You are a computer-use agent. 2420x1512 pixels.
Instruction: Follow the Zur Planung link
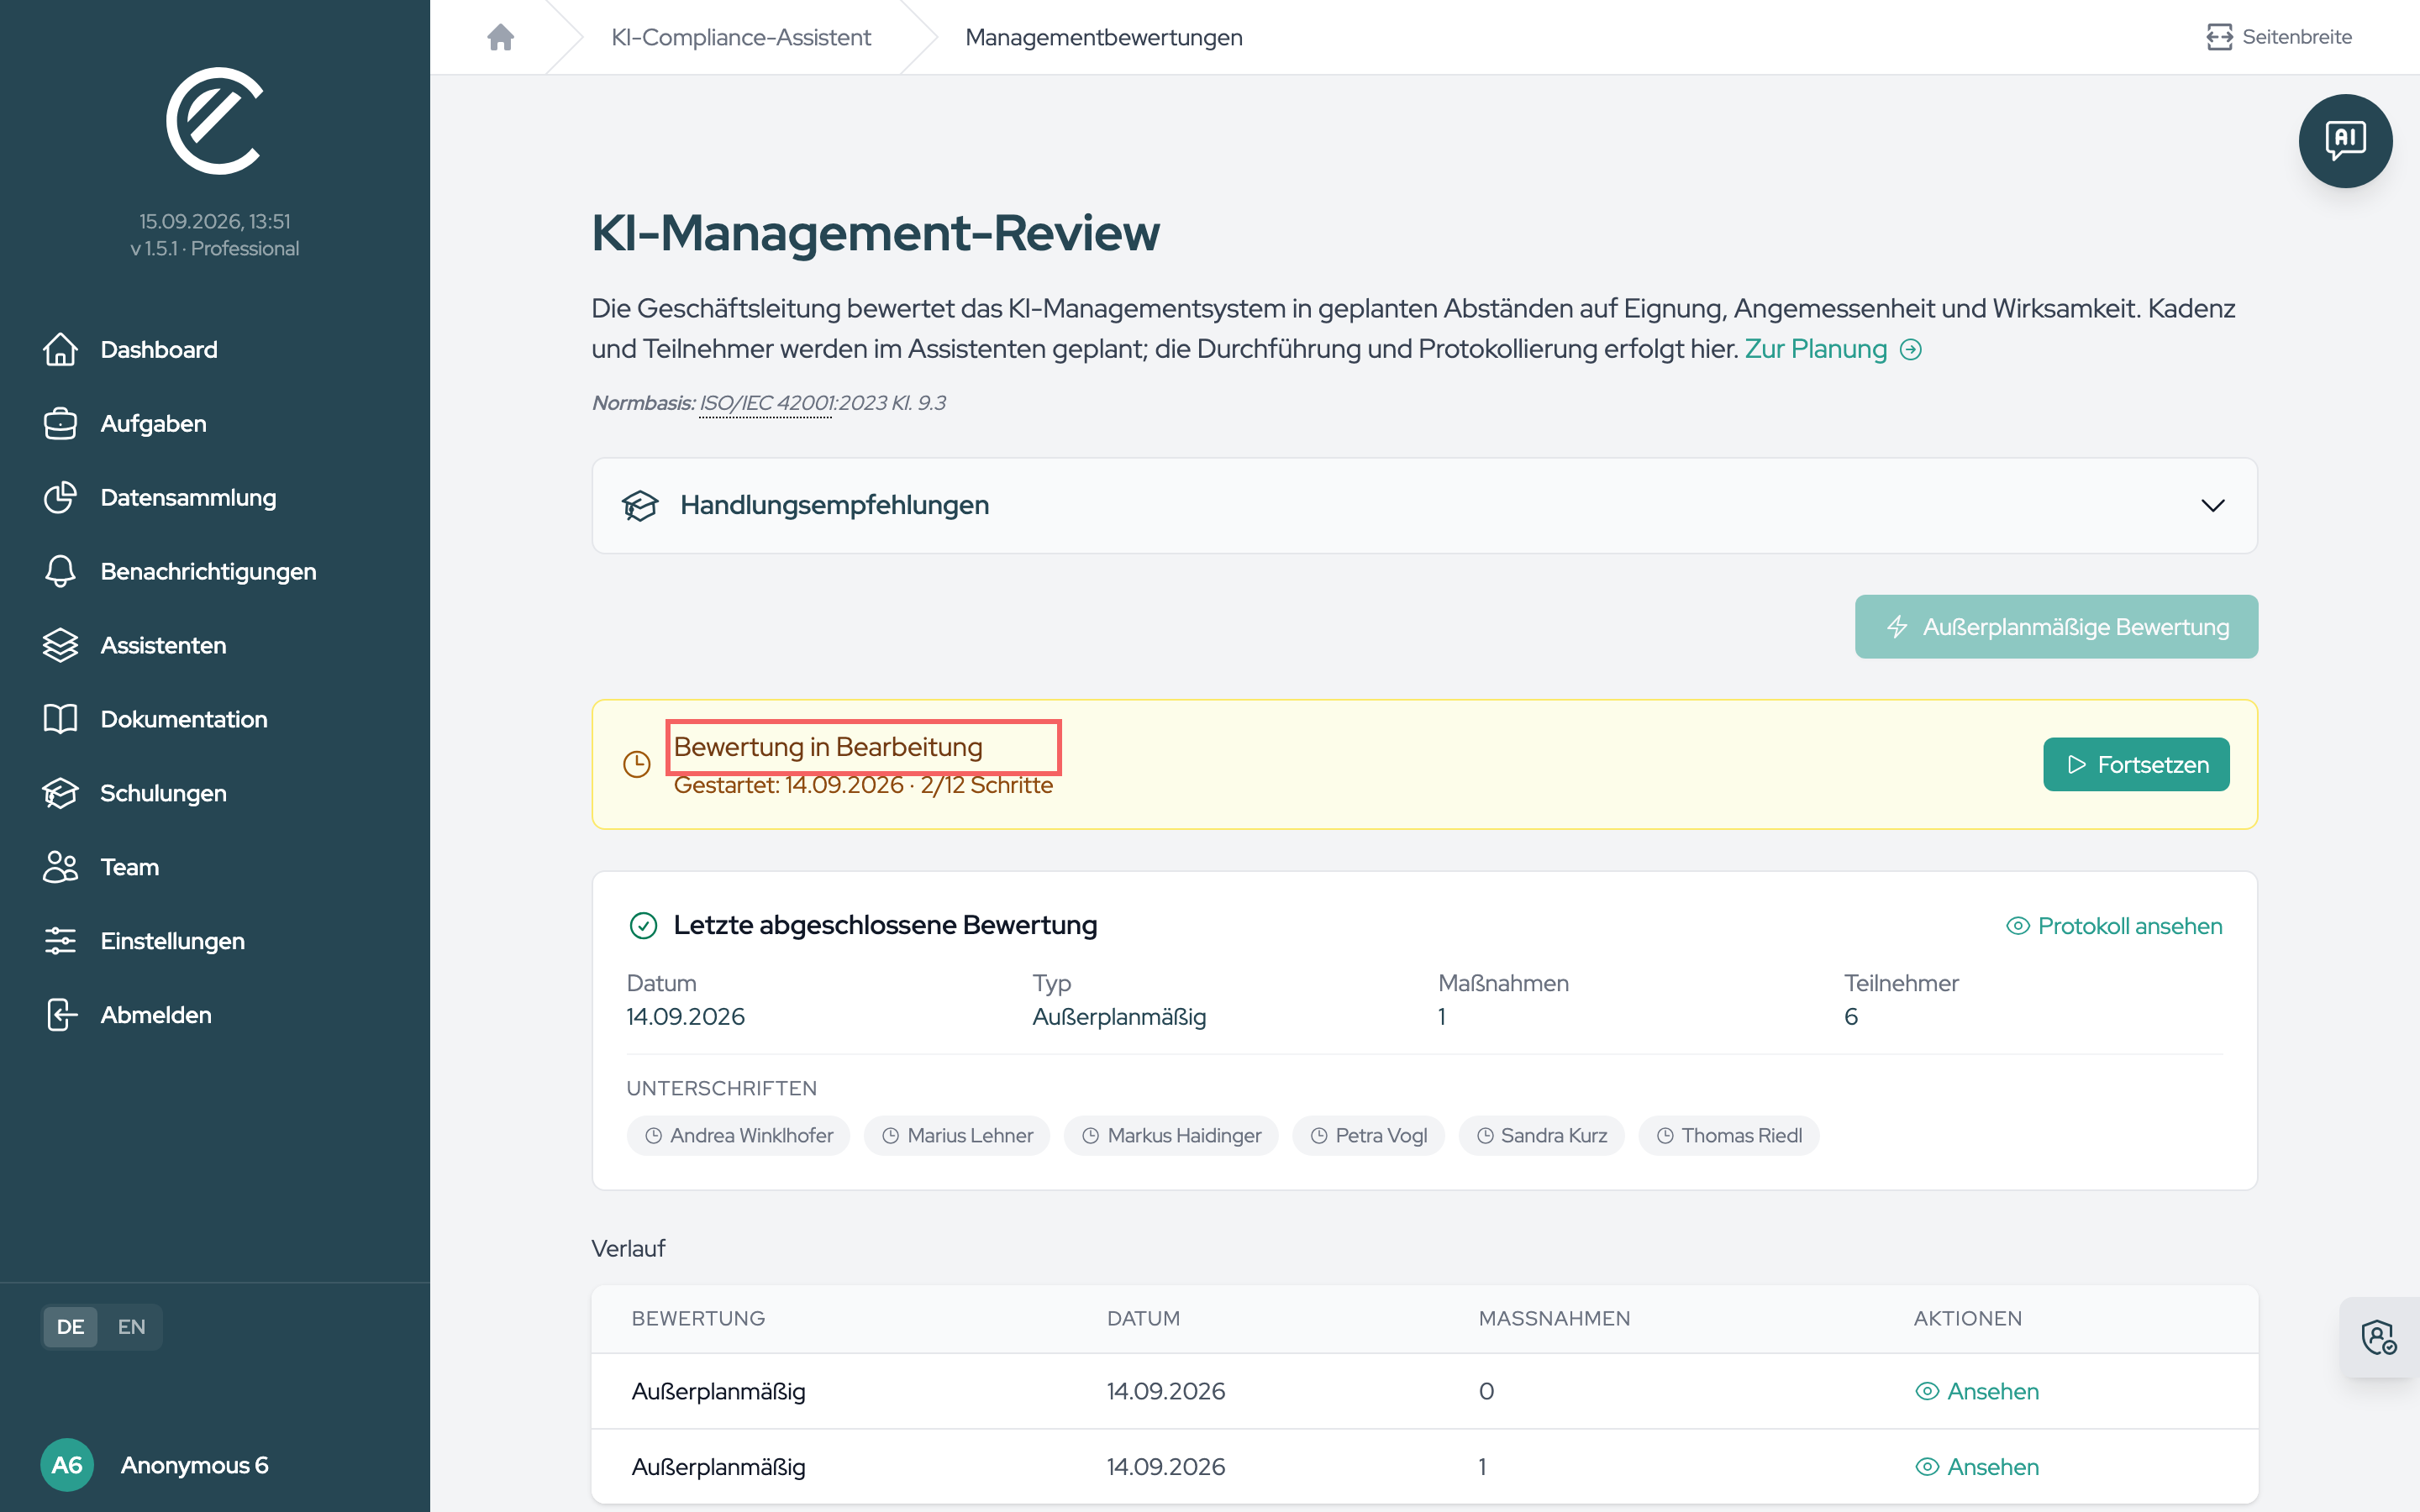point(1832,349)
